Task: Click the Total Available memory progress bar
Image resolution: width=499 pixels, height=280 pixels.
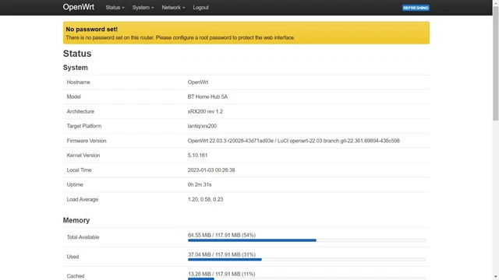Action: [306, 240]
